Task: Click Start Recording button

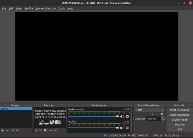Action: (x=179, y=115)
